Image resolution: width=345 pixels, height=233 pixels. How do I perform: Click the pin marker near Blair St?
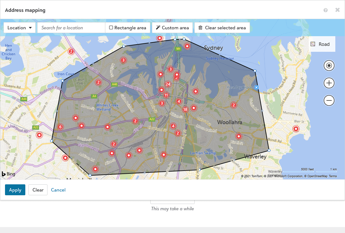coord(296,129)
